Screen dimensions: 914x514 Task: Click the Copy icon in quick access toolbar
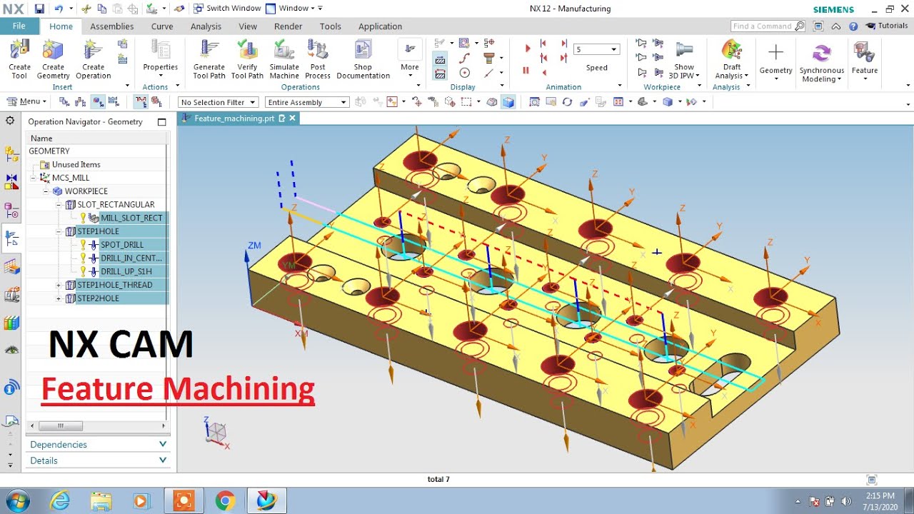pos(101,9)
